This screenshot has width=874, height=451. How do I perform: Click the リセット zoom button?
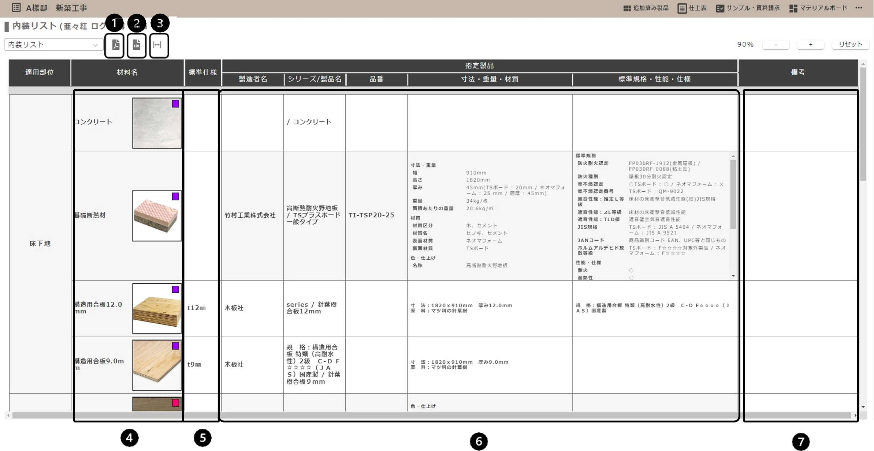(850, 44)
